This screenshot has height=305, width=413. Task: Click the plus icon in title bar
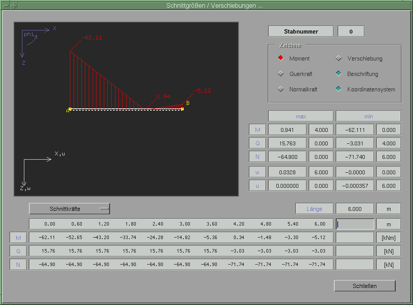(x=14, y=6)
